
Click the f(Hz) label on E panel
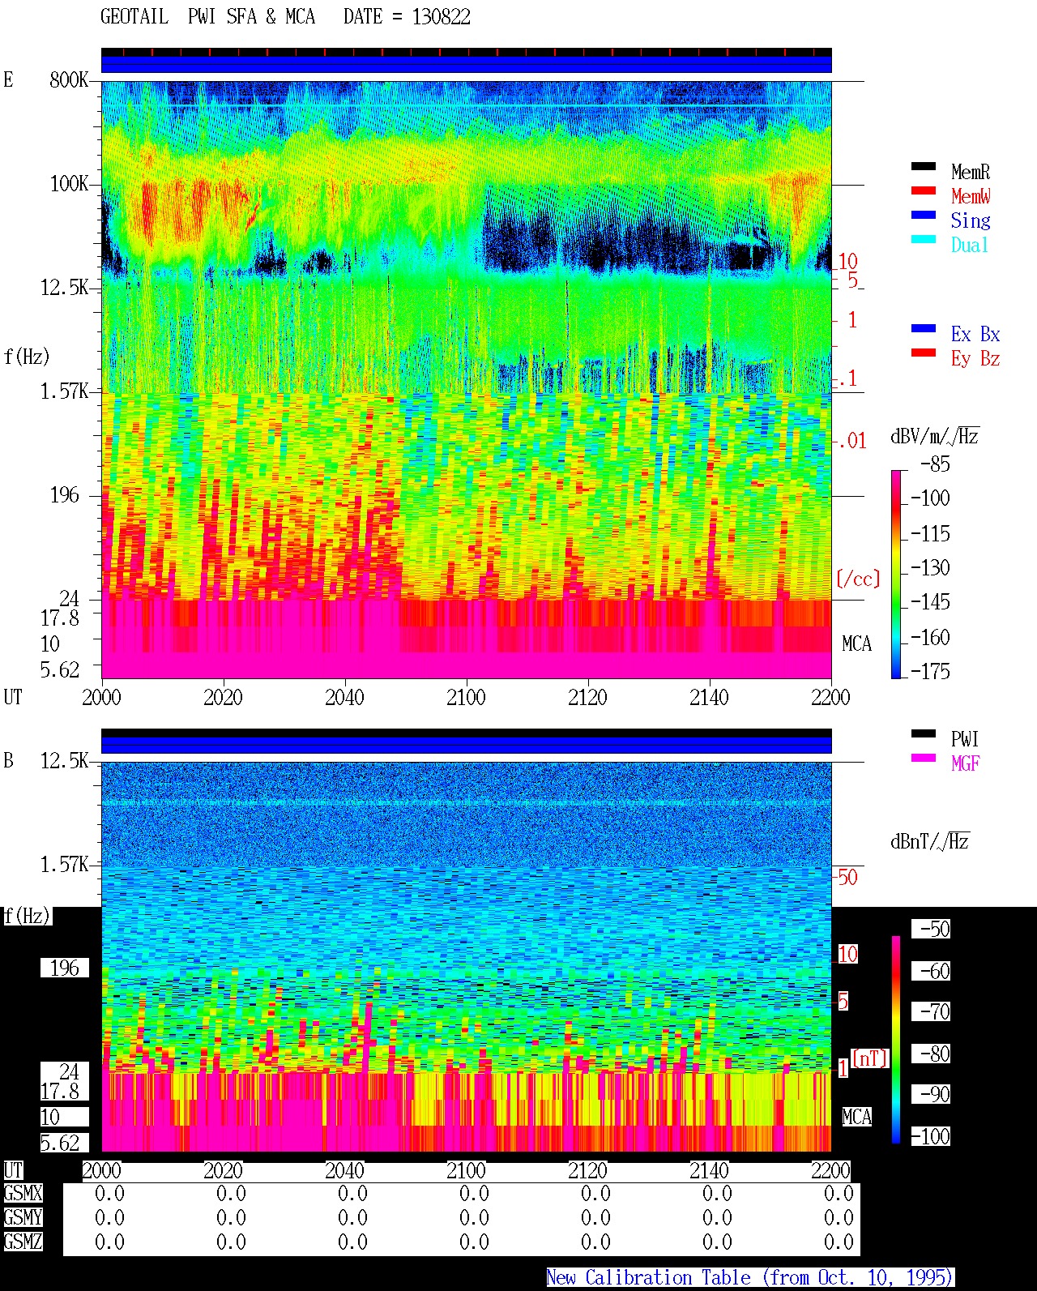click(x=27, y=357)
